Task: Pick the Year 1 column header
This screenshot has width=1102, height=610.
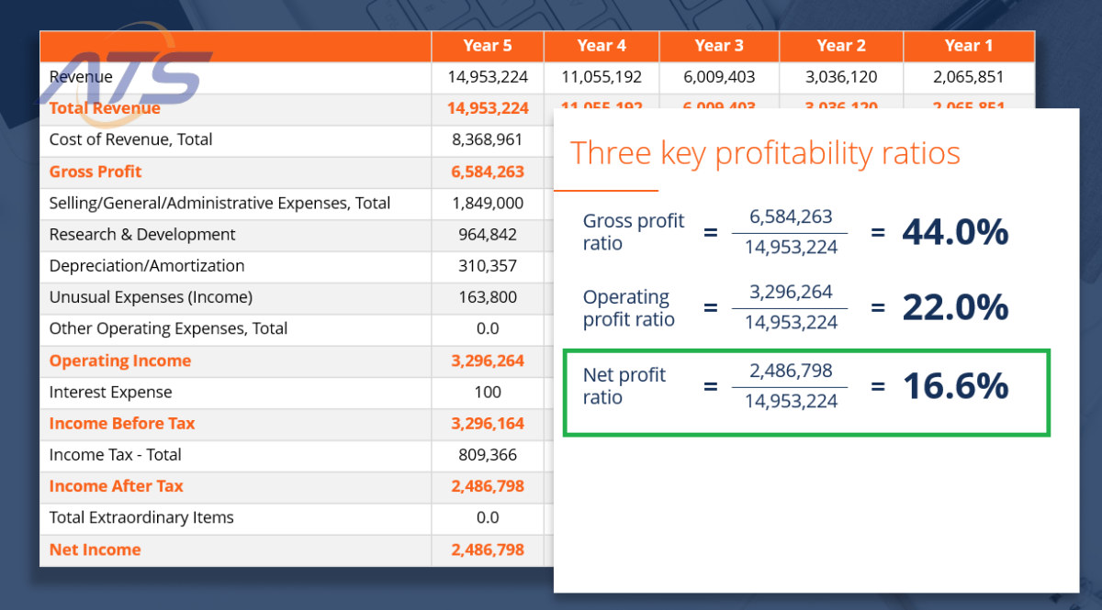Action: click(969, 46)
